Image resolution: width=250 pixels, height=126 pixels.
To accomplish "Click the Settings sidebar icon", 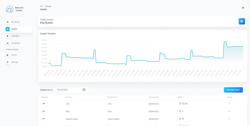I will pyautogui.click(x=7, y=62).
